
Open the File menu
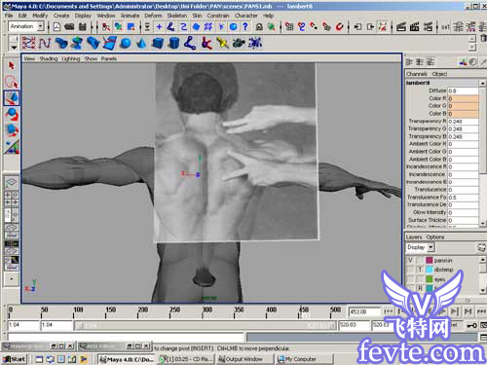(x=9, y=16)
